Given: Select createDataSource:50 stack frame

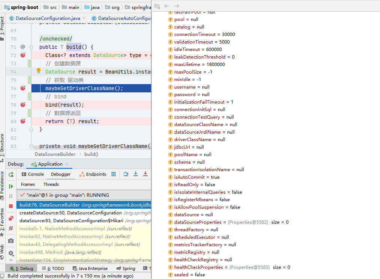Looking at the screenshot, I should tap(84, 213).
